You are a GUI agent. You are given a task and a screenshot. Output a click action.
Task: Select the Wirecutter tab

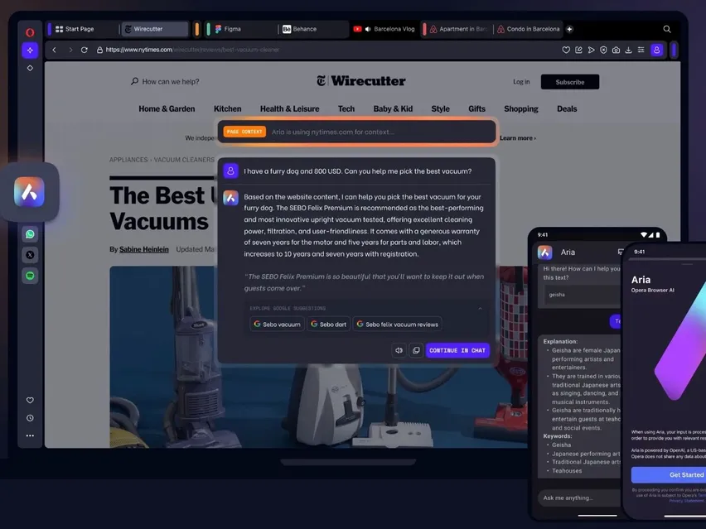[x=155, y=29]
